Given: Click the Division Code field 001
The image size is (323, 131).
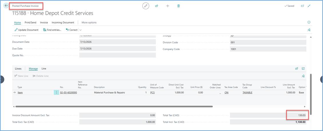Looking at the screenshot, I should pyautogui.click(x=268, y=42).
